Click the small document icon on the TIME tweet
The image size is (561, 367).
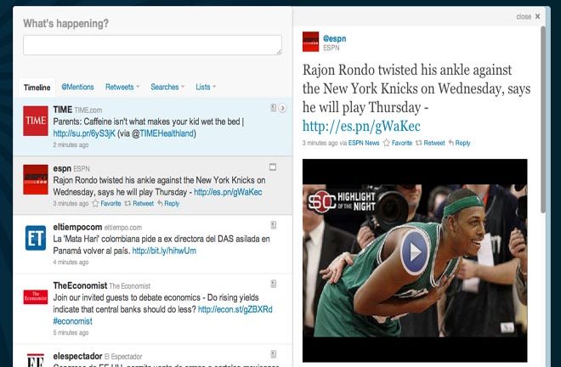(274, 108)
